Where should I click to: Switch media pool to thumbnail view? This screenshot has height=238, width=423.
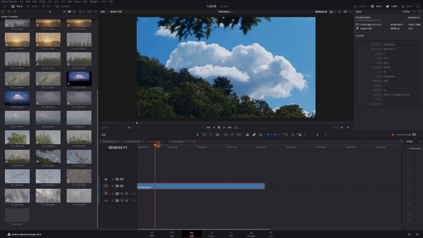pyautogui.click(x=69, y=12)
